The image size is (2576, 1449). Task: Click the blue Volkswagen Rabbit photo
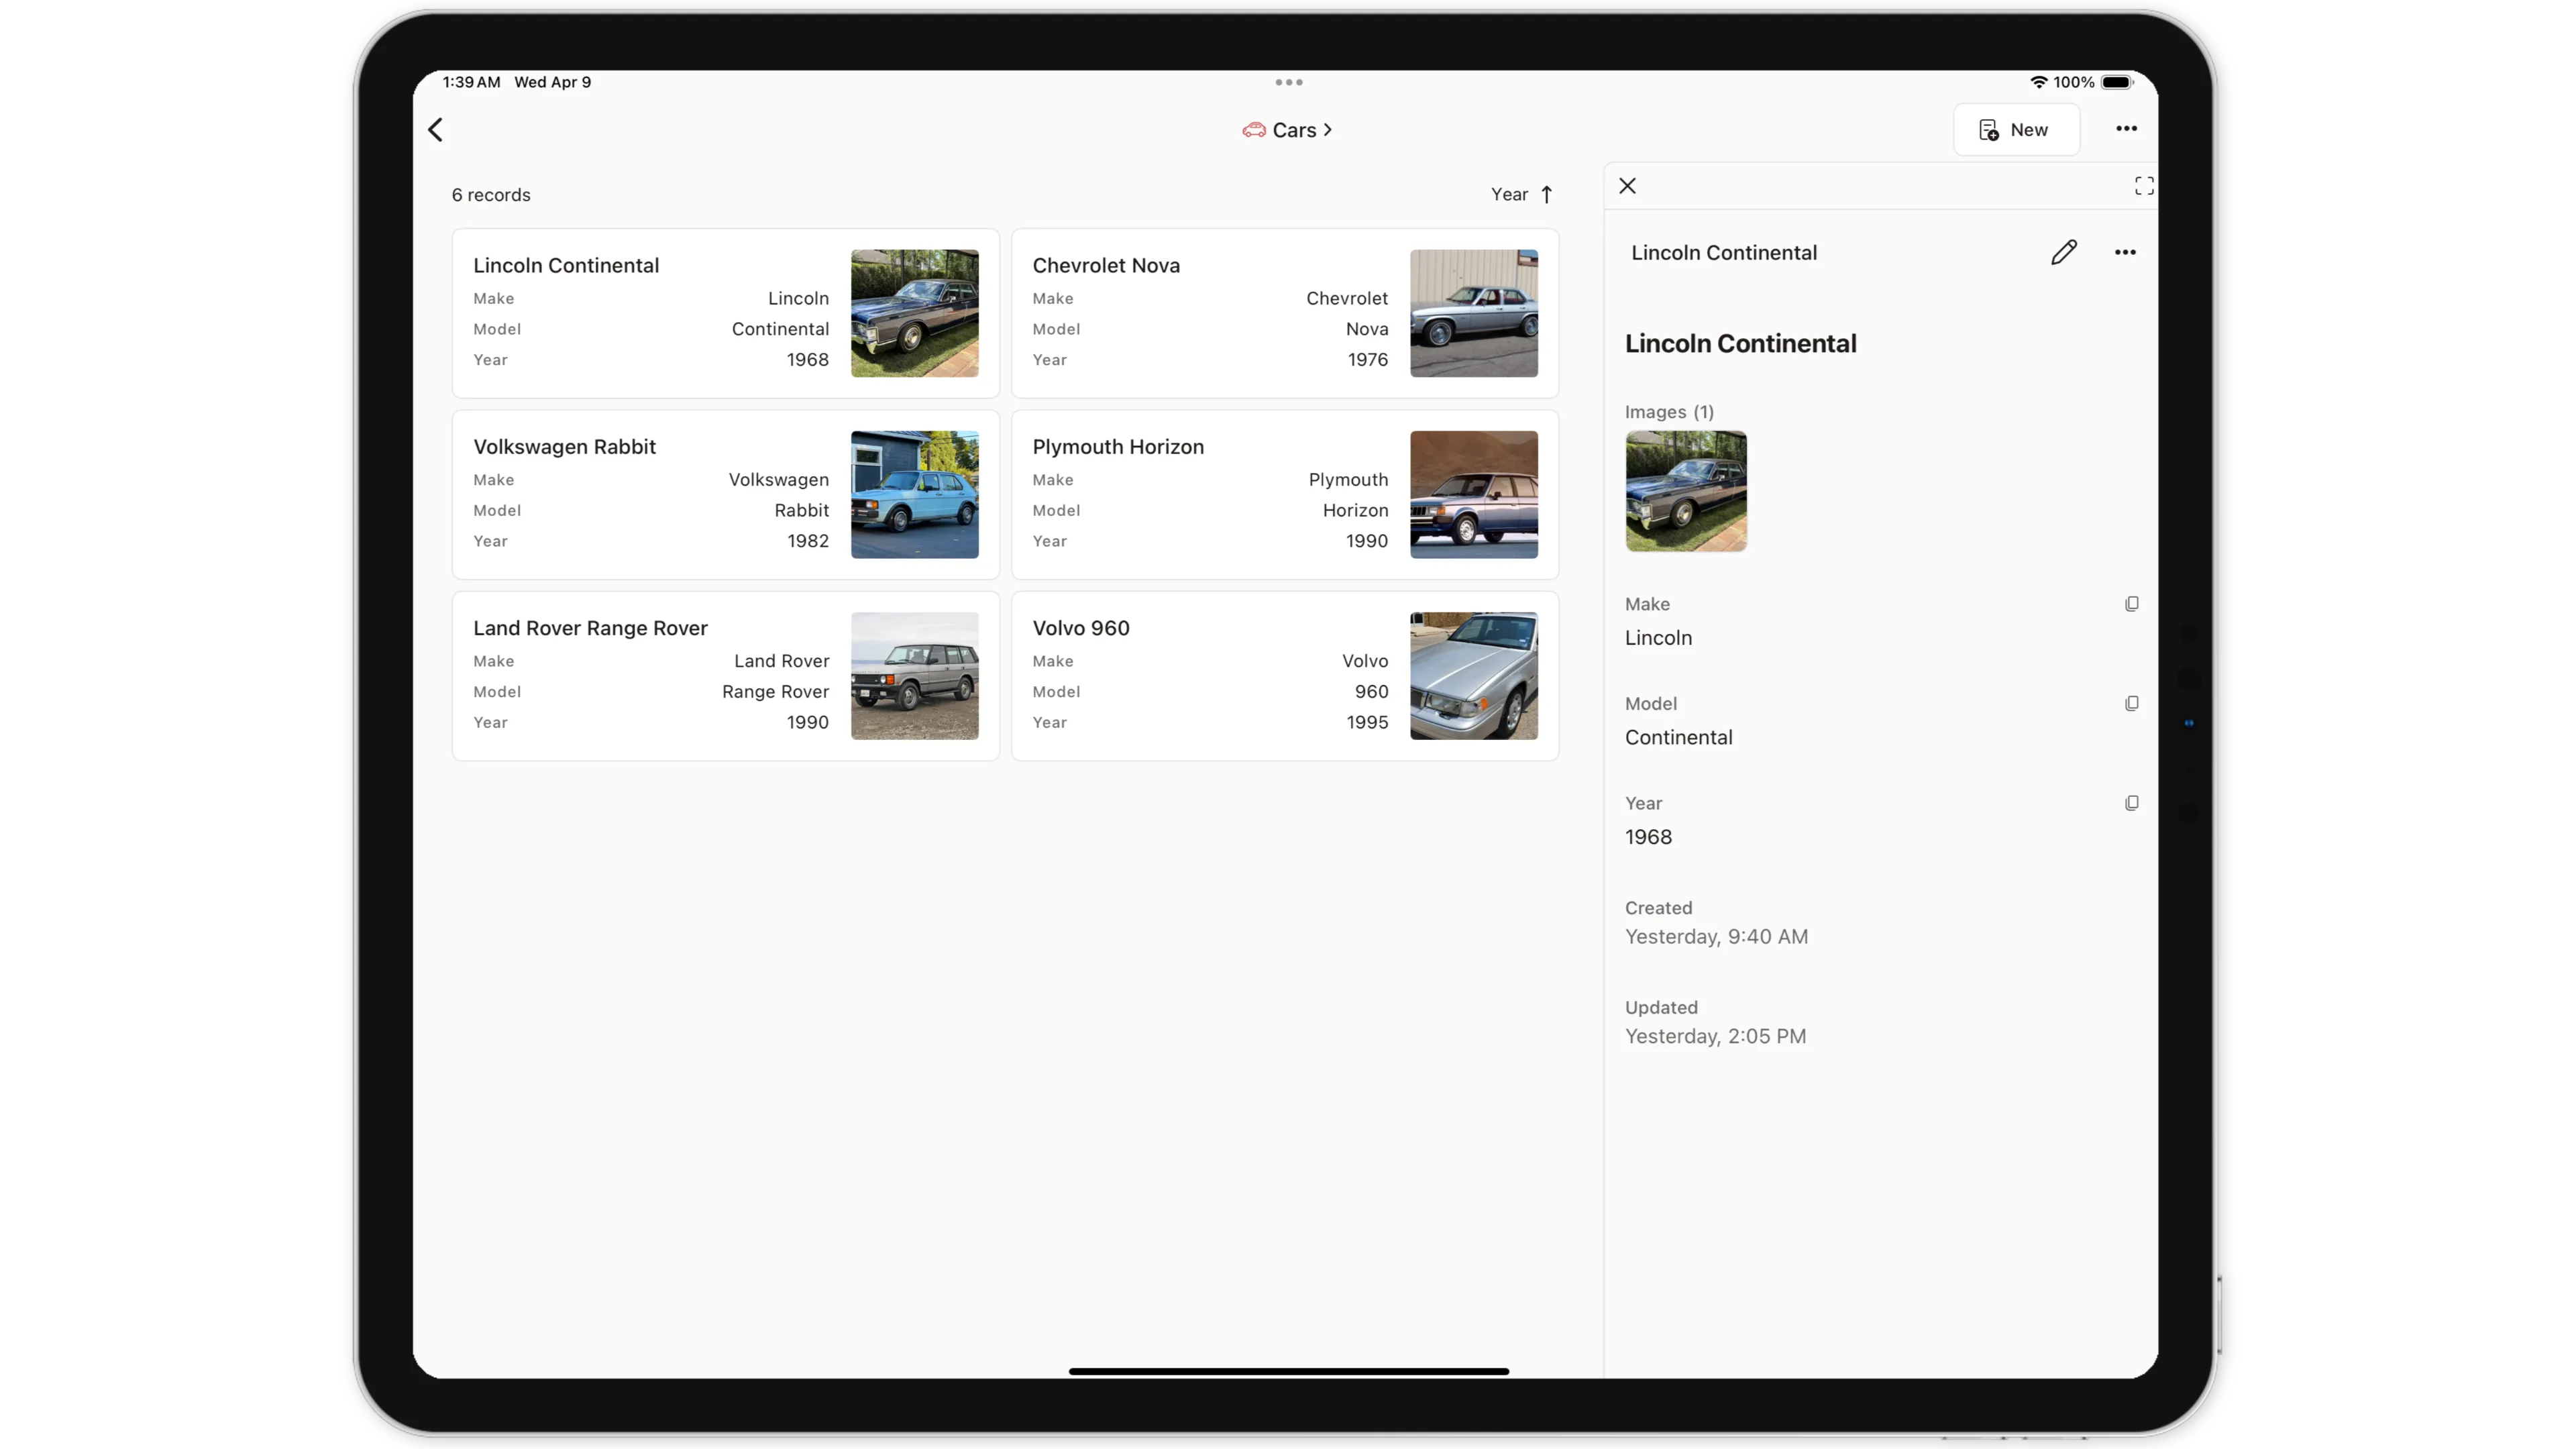pyautogui.click(x=914, y=495)
